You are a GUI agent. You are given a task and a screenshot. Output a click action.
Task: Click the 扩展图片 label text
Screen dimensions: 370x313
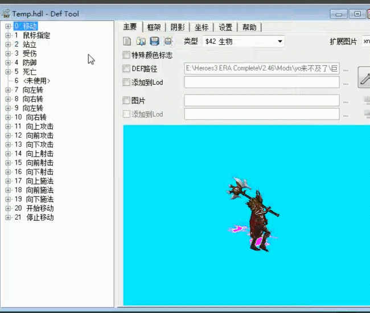coord(343,42)
